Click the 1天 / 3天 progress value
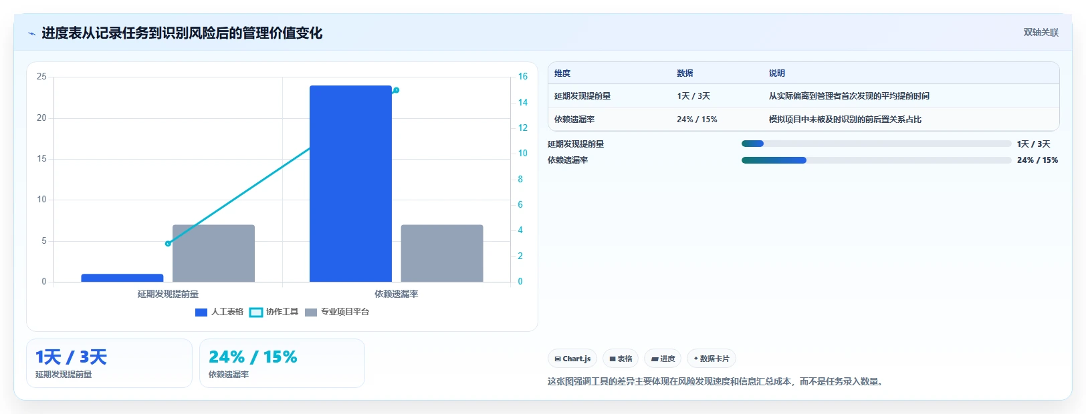This screenshot has height=414, width=1086. (x=1033, y=144)
